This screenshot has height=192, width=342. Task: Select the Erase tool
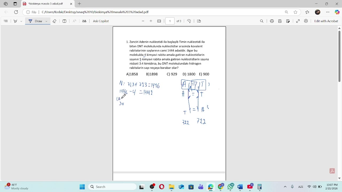pyautogui.click(x=55, y=21)
